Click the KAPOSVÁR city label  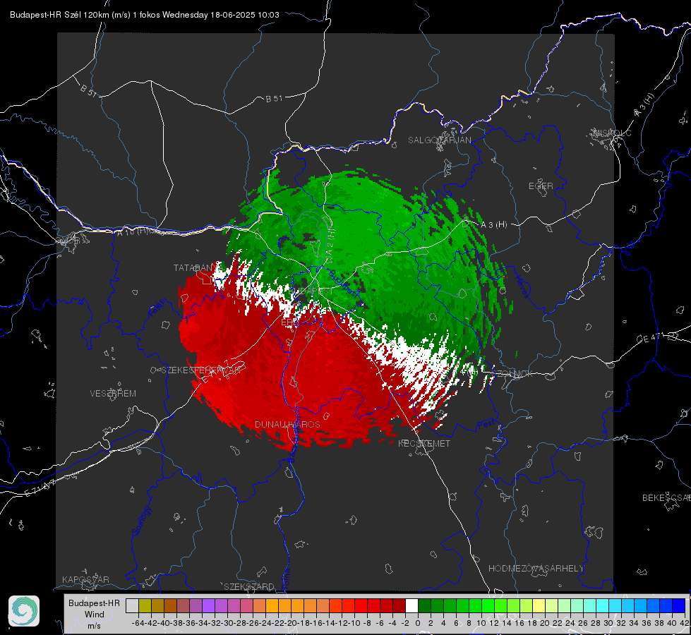point(85,579)
